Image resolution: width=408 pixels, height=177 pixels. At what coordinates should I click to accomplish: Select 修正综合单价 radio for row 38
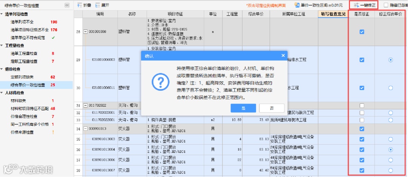(x=390, y=171)
